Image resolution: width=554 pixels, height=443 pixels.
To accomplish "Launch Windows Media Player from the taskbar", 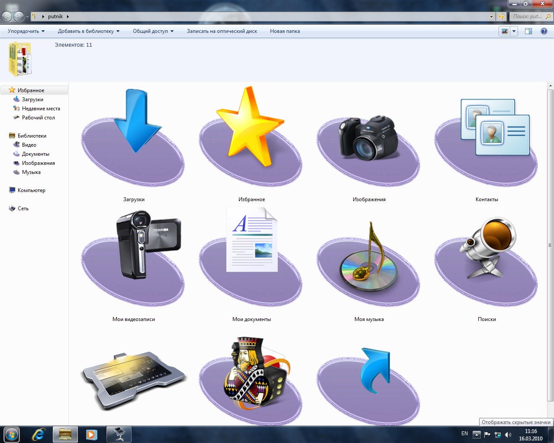I will point(91,434).
